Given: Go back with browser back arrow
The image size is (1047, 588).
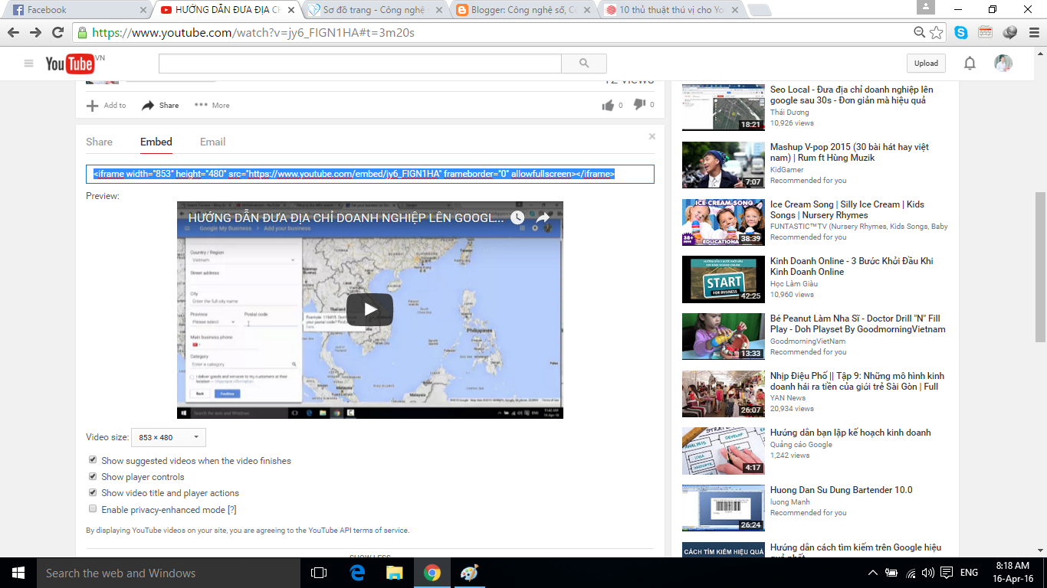Looking at the screenshot, I should click(14, 32).
